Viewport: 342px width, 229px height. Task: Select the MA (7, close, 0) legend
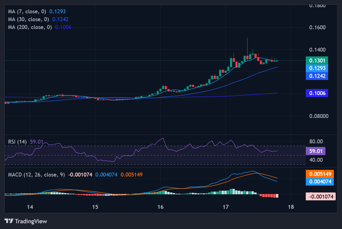pos(27,11)
